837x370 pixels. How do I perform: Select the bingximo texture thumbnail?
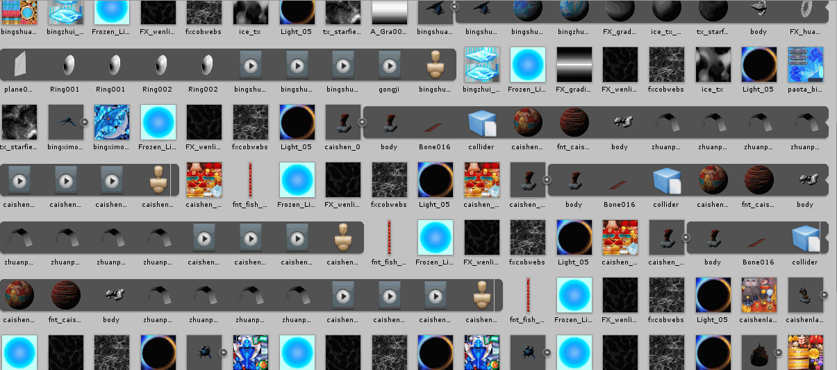tap(112, 123)
